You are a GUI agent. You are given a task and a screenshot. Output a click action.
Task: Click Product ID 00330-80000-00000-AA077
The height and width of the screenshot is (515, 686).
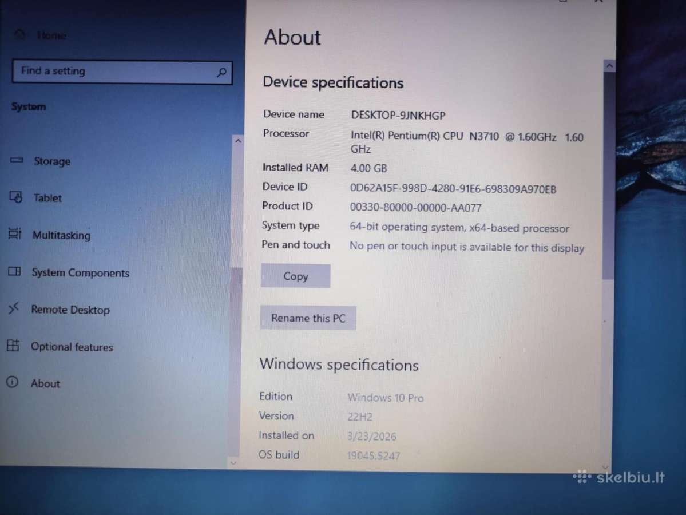pos(415,207)
